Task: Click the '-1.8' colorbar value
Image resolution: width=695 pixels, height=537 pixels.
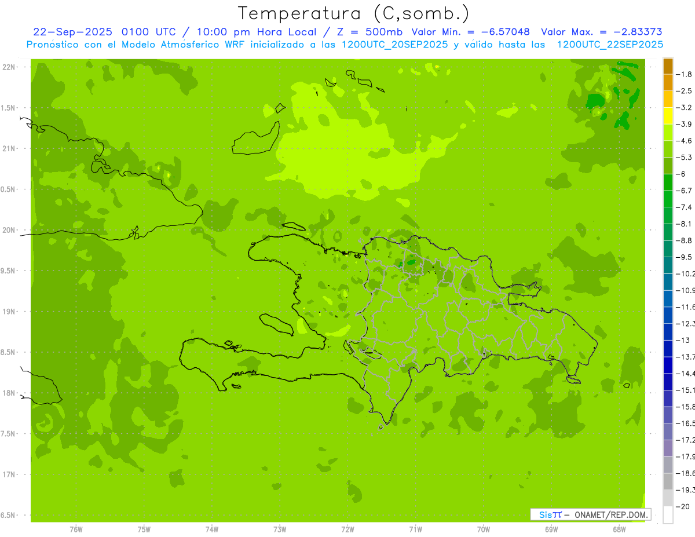Action: click(x=684, y=74)
